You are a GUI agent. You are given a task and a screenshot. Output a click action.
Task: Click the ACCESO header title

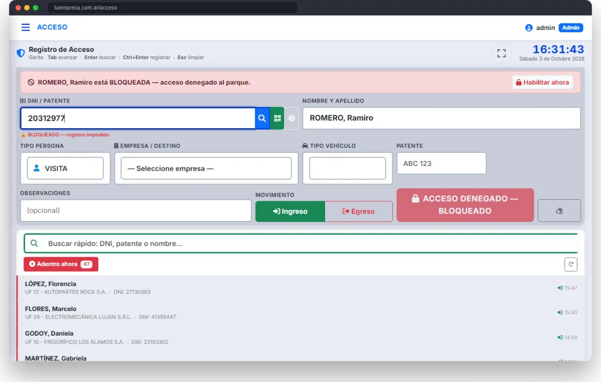coord(52,27)
